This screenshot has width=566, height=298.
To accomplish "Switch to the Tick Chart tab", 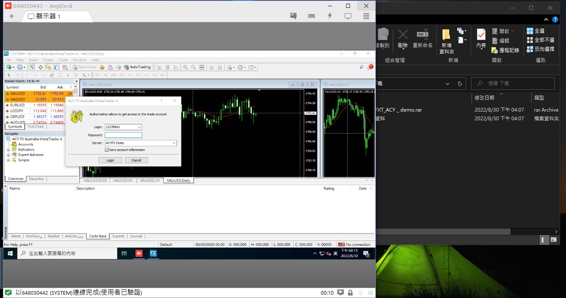I will click(36, 127).
